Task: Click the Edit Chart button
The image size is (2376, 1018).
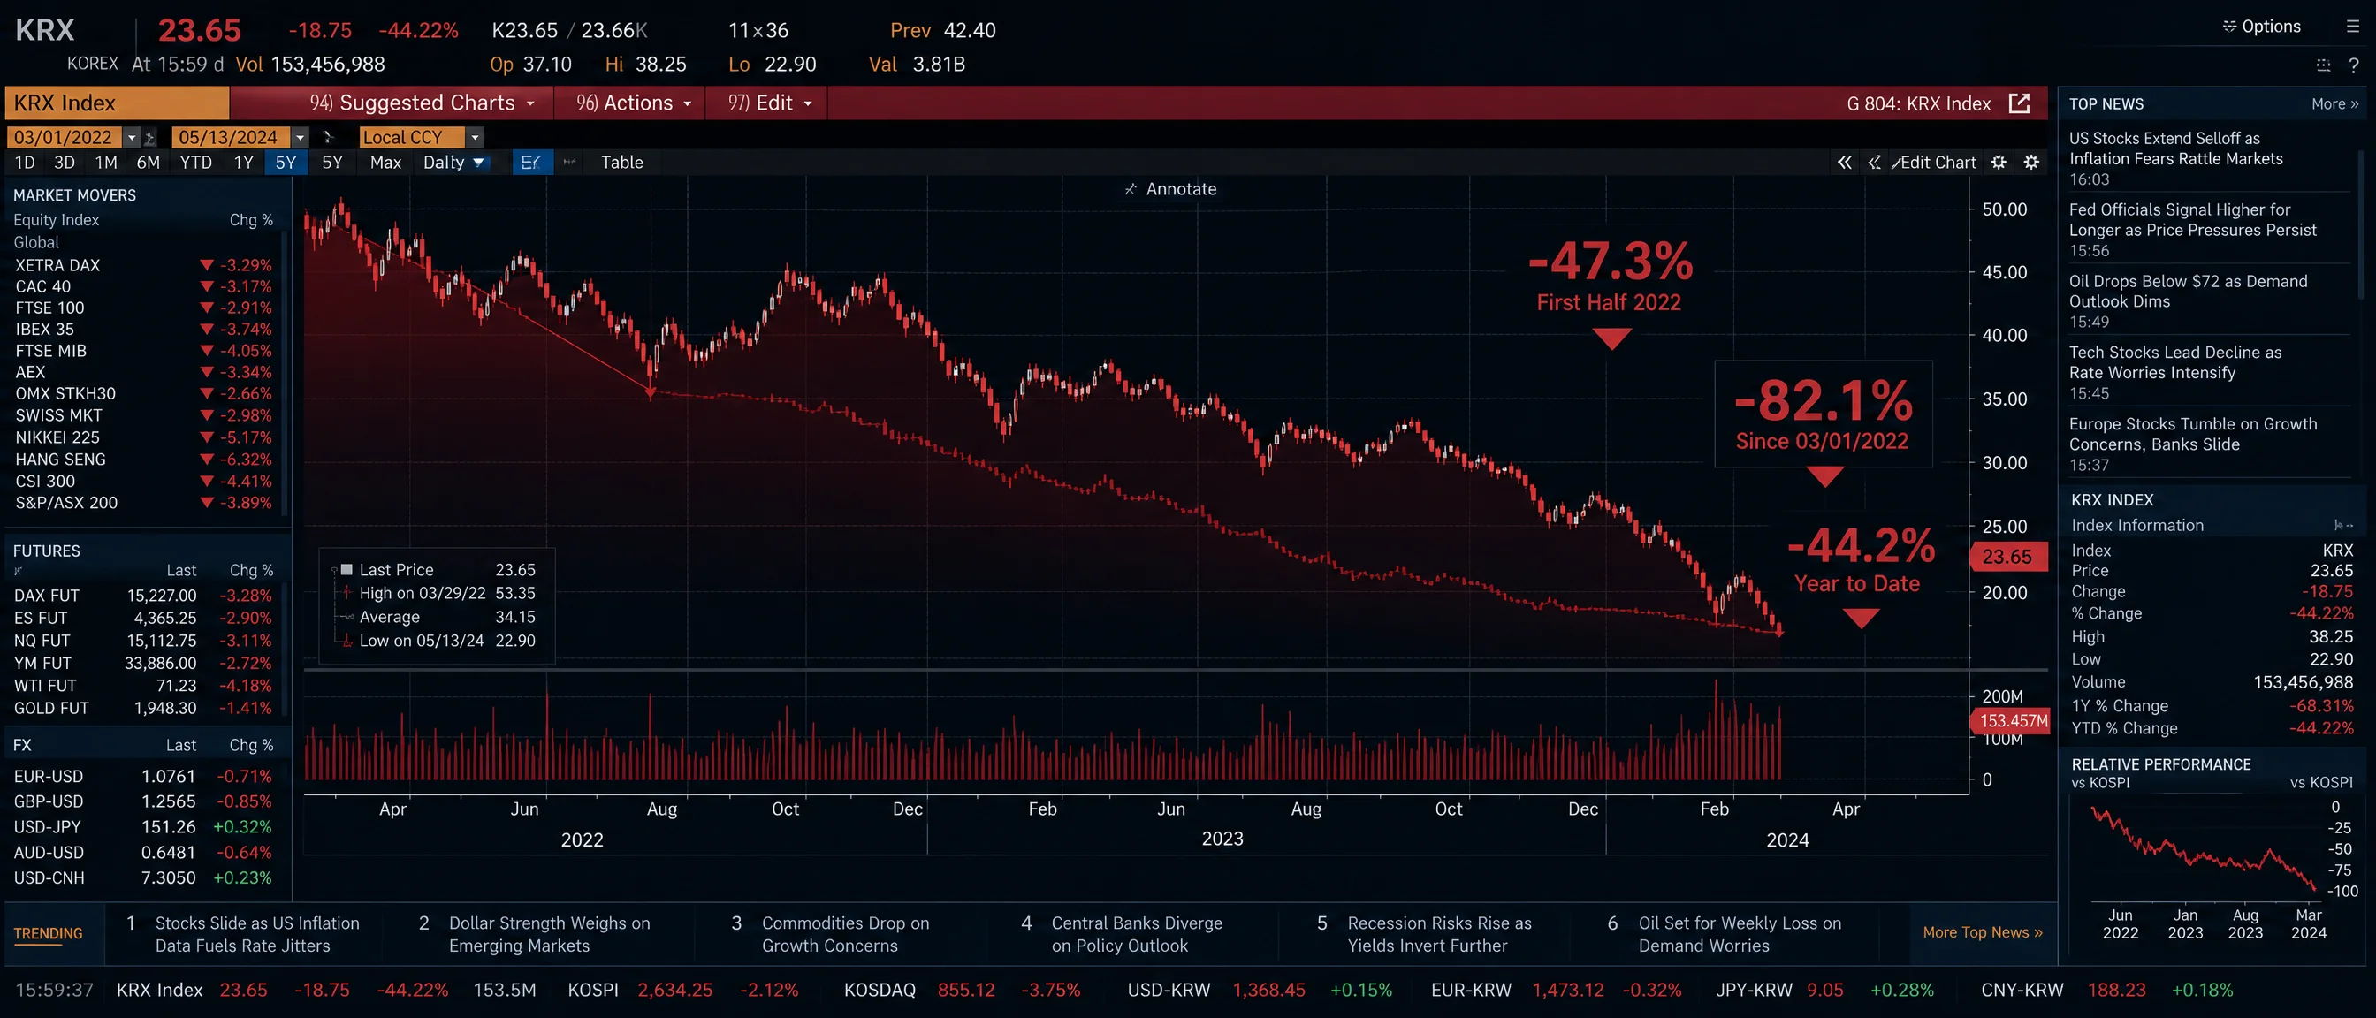Action: [1933, 163]
